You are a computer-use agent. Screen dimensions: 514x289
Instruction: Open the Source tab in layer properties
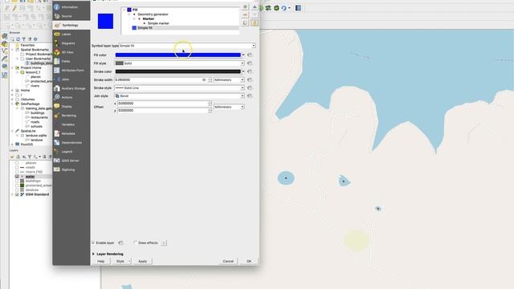pos(71,16)
